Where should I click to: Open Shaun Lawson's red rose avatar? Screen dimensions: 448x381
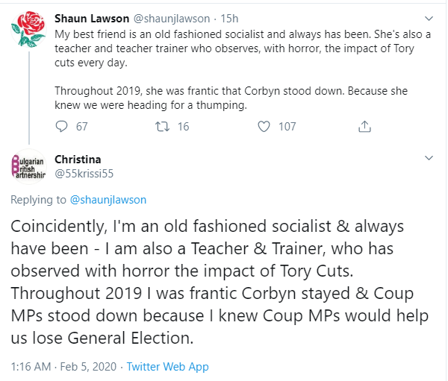click(29, 31)
